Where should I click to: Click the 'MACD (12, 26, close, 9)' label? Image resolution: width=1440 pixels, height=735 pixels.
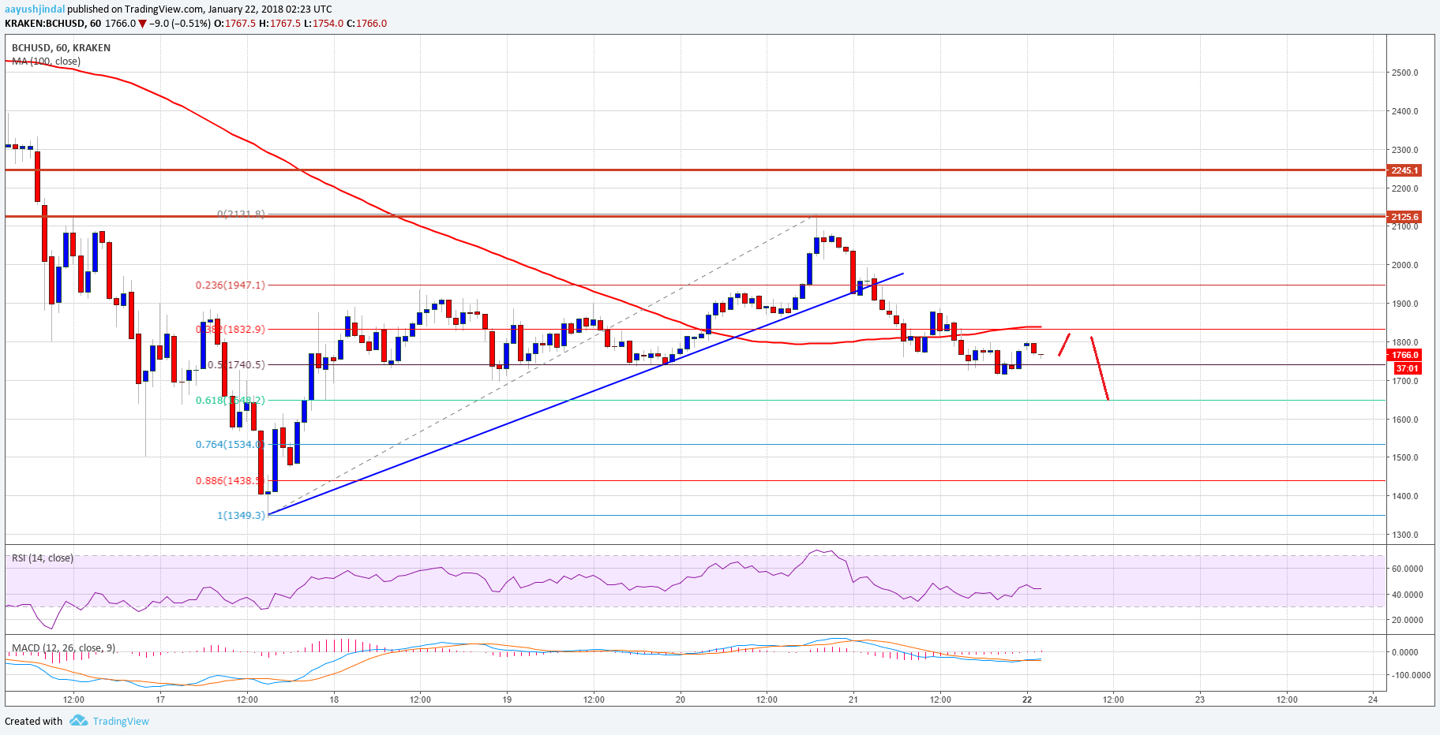[63, 648]
